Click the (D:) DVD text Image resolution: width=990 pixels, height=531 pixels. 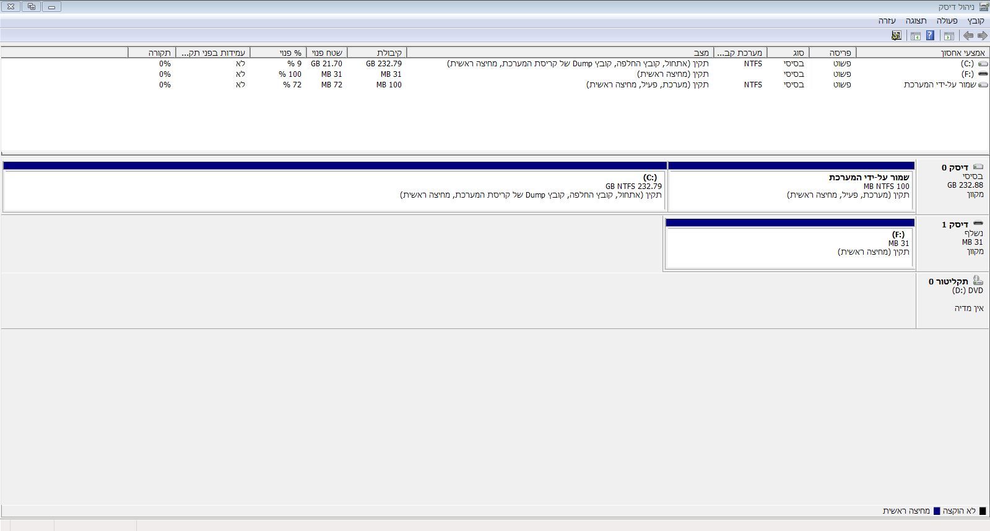point(968,290)
